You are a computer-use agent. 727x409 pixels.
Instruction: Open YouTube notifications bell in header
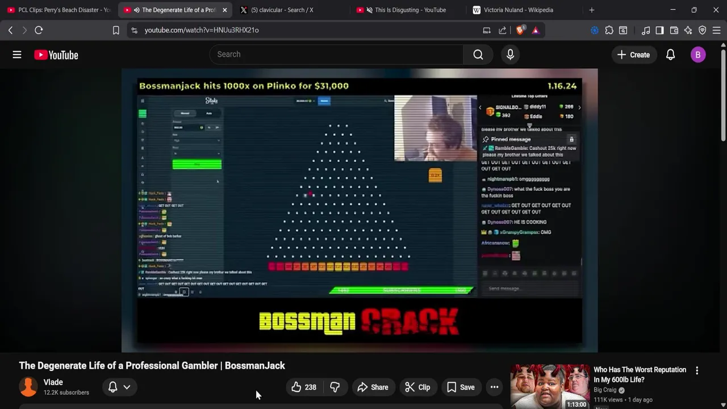coord(670,55)
